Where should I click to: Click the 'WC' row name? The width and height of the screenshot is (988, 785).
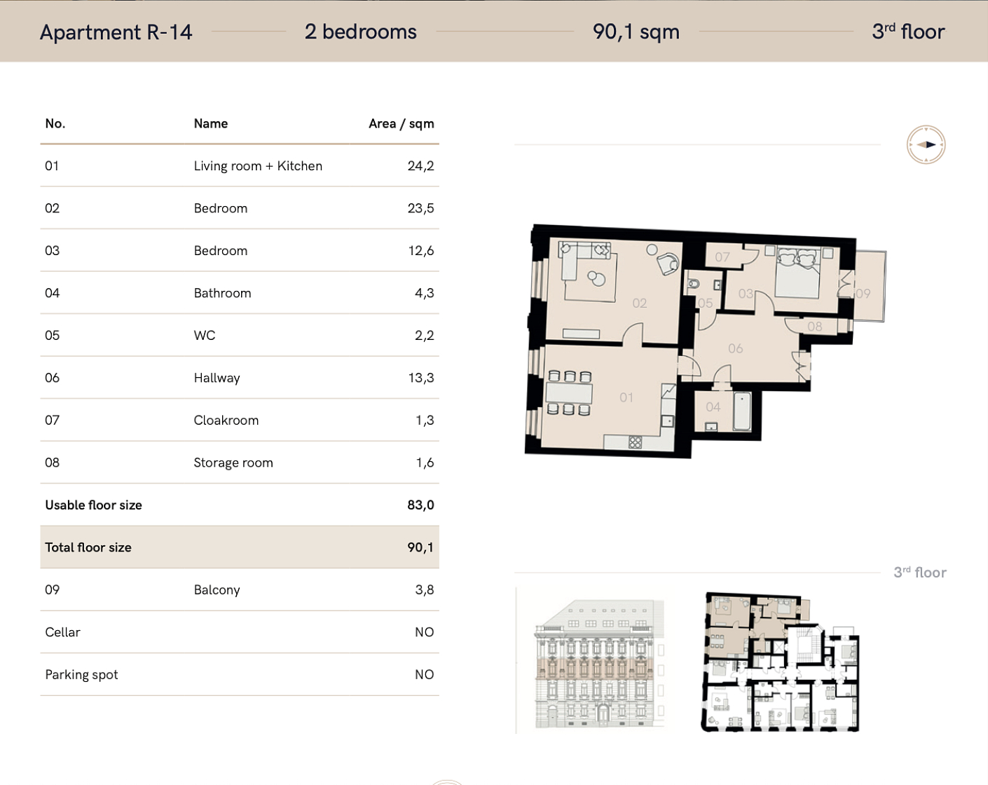pos(205,335)
